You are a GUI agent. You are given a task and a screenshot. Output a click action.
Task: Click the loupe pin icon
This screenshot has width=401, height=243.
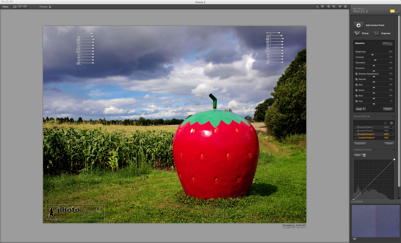coord(355,239)
